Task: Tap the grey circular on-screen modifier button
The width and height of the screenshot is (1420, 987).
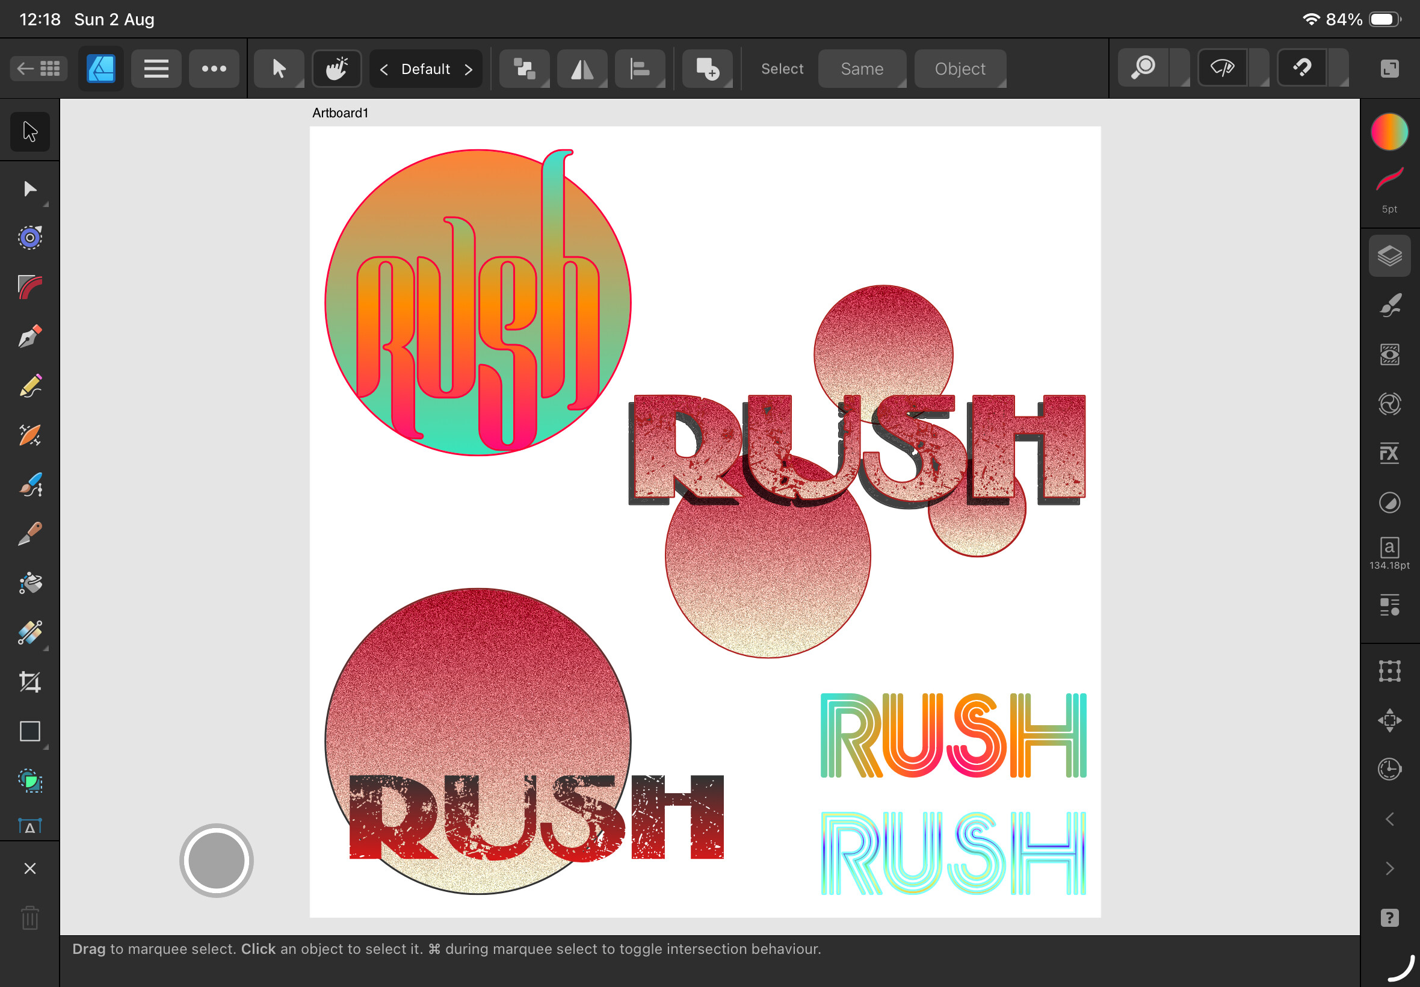Action: point(217,860)
